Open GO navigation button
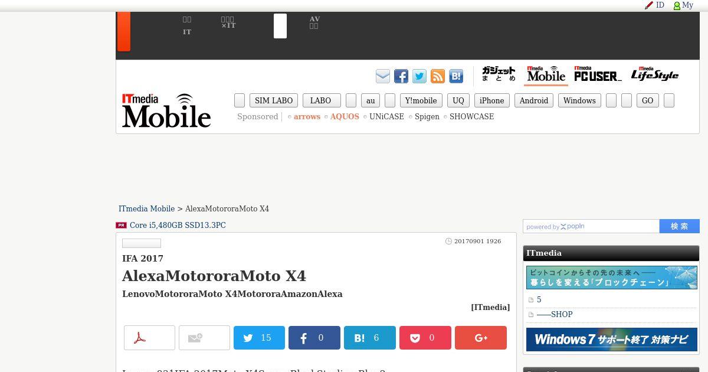The width and height of the screenshot is (708, 372). point(648,100)
